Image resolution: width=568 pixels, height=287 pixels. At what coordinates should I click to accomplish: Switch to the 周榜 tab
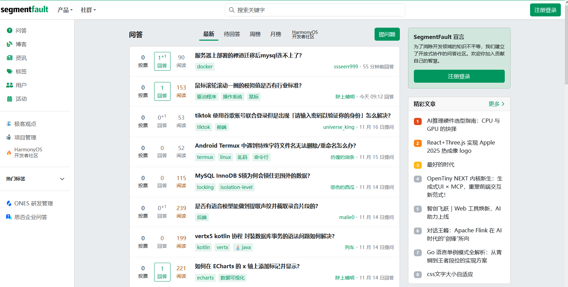point(255,34)
